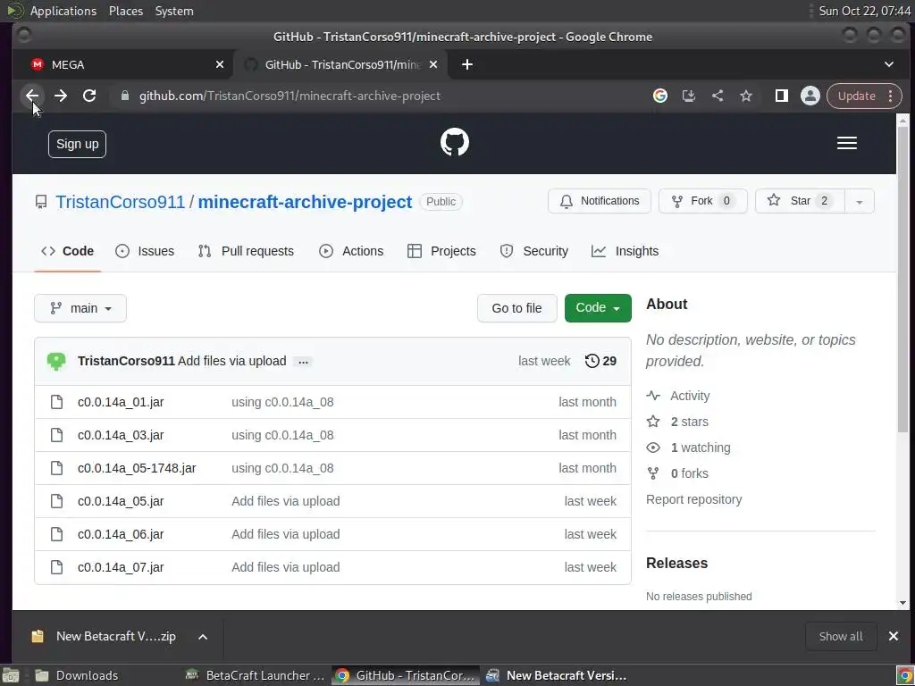Screen dimensions: 915x686
Task: Open a new tab with the plus button
Action: (x=466, y=64)
